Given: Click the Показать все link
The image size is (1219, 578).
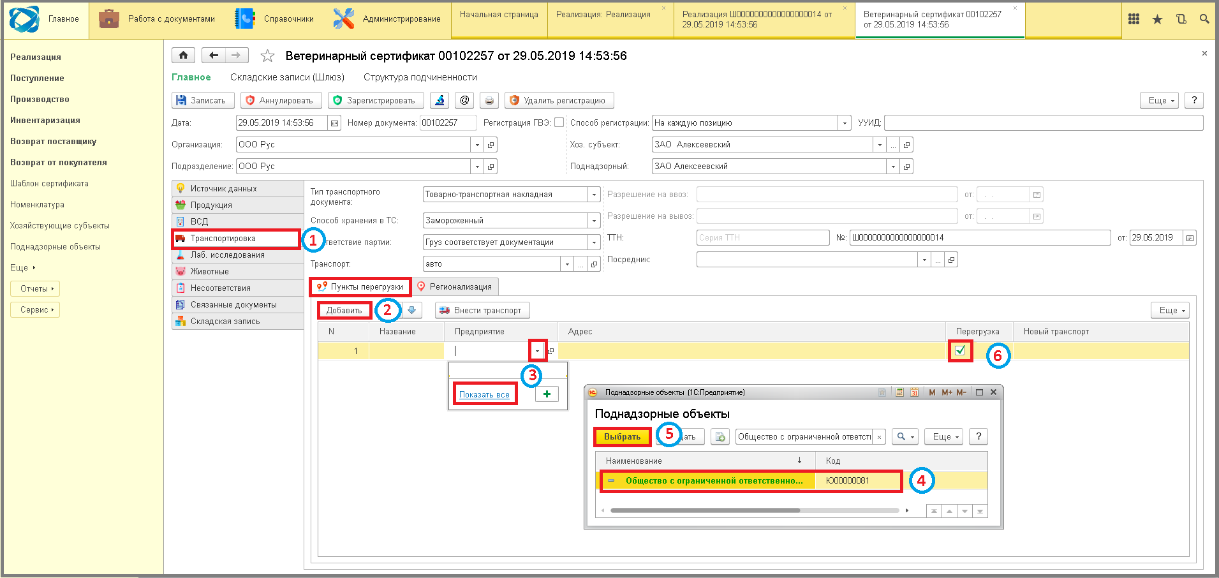Looking at the screenshot, I should coord(484,395).
